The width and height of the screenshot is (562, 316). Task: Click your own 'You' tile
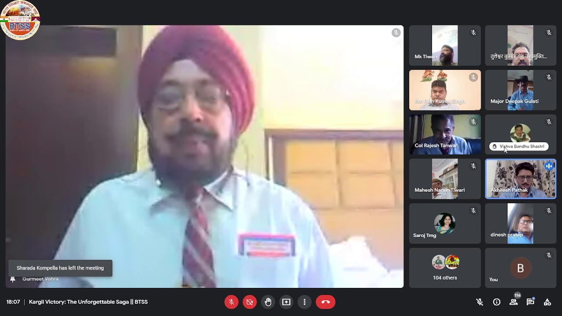(520, 268)
